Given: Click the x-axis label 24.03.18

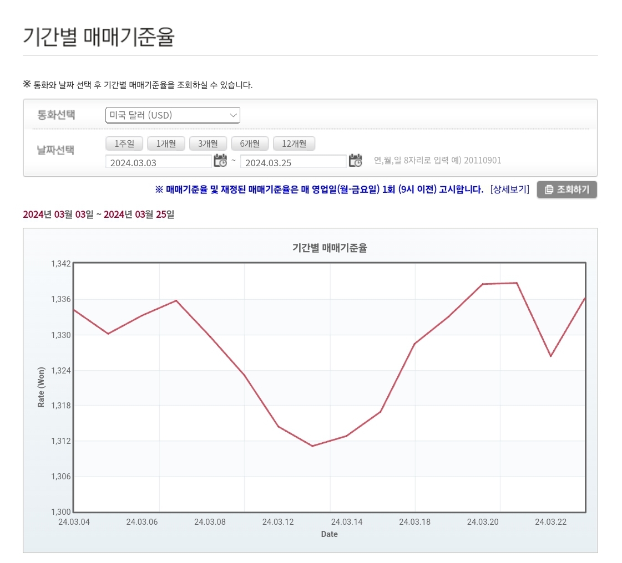Looking at the screenshot, I should [414, 522].
